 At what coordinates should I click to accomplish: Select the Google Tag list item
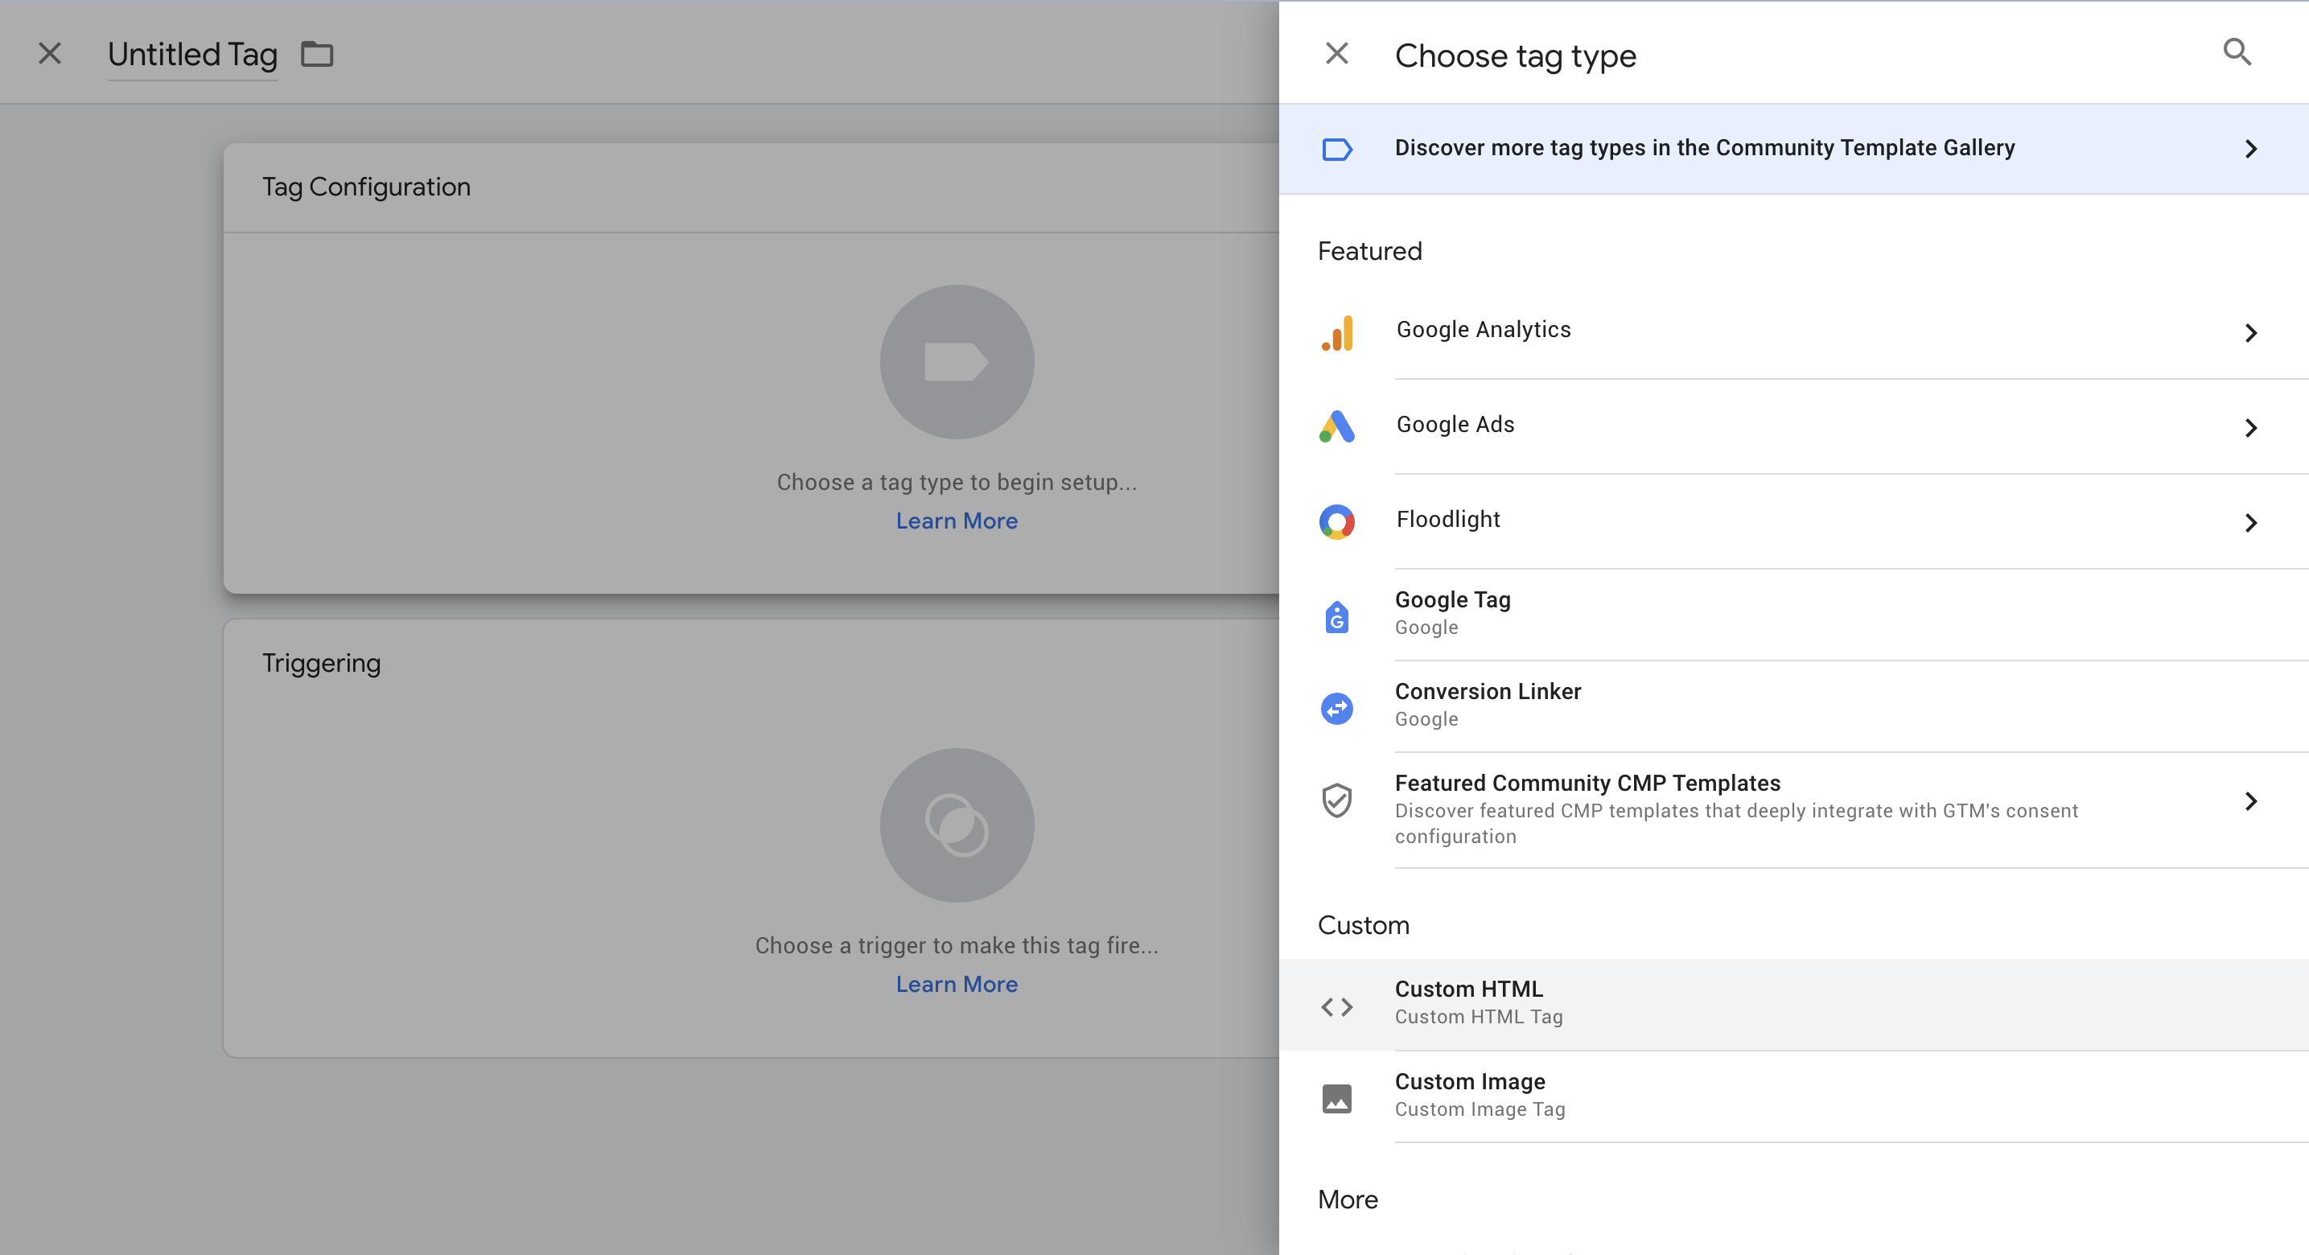tap(1452, 613)
